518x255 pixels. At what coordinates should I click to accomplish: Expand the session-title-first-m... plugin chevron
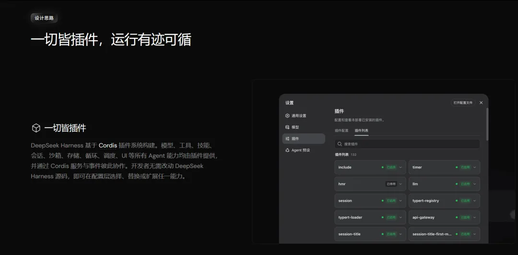[475, 234]
